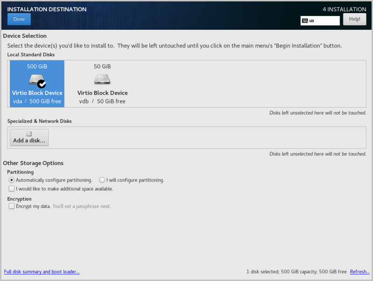The height and width of the screenshot is (281, 373).
Task: Deselect the highlighted vda disk tile
Action: coord(37,84)
